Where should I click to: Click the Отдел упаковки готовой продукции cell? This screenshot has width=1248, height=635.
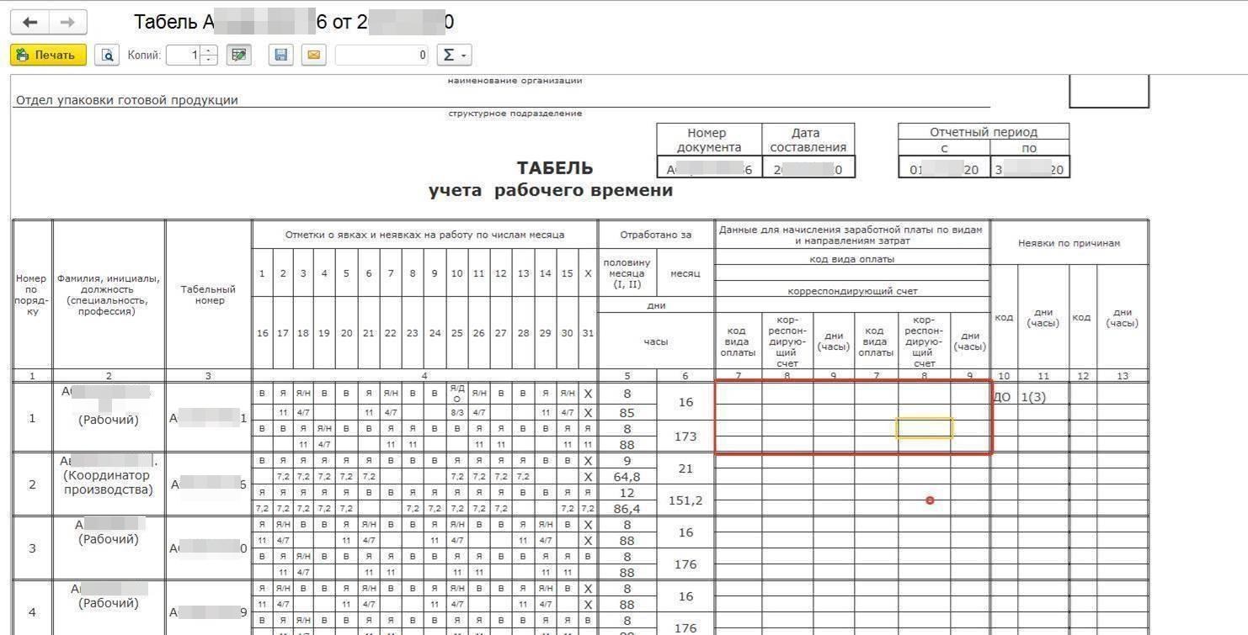(127, 100)
